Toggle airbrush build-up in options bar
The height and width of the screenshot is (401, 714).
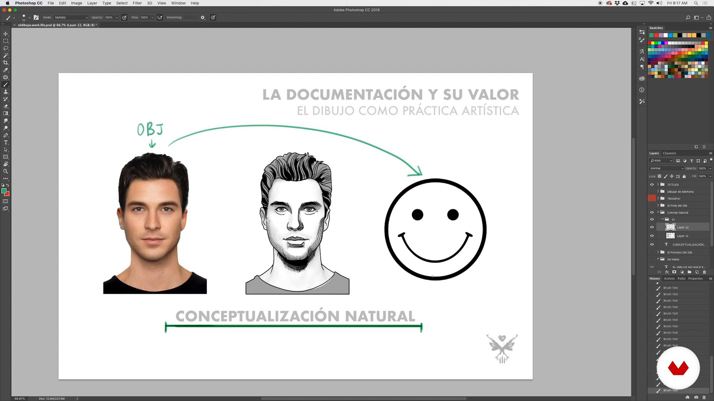(x=160, y=17)
